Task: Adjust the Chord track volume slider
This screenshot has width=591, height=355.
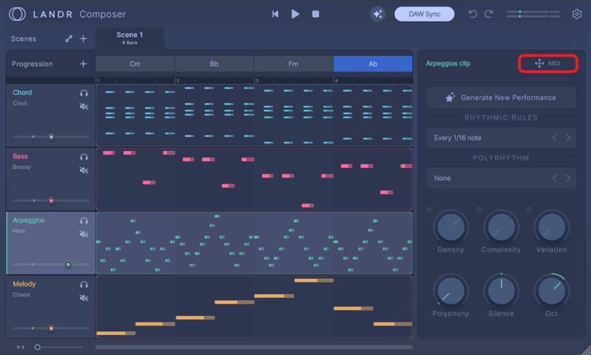Action: [51, 136]
